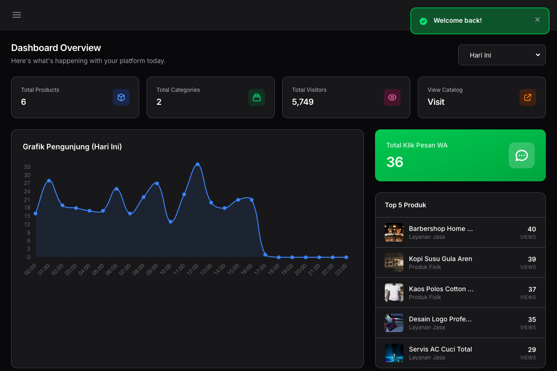Open the Total Products card
Image resolution: width=557 pixels, height=371 pixels.
pos(75,97)
